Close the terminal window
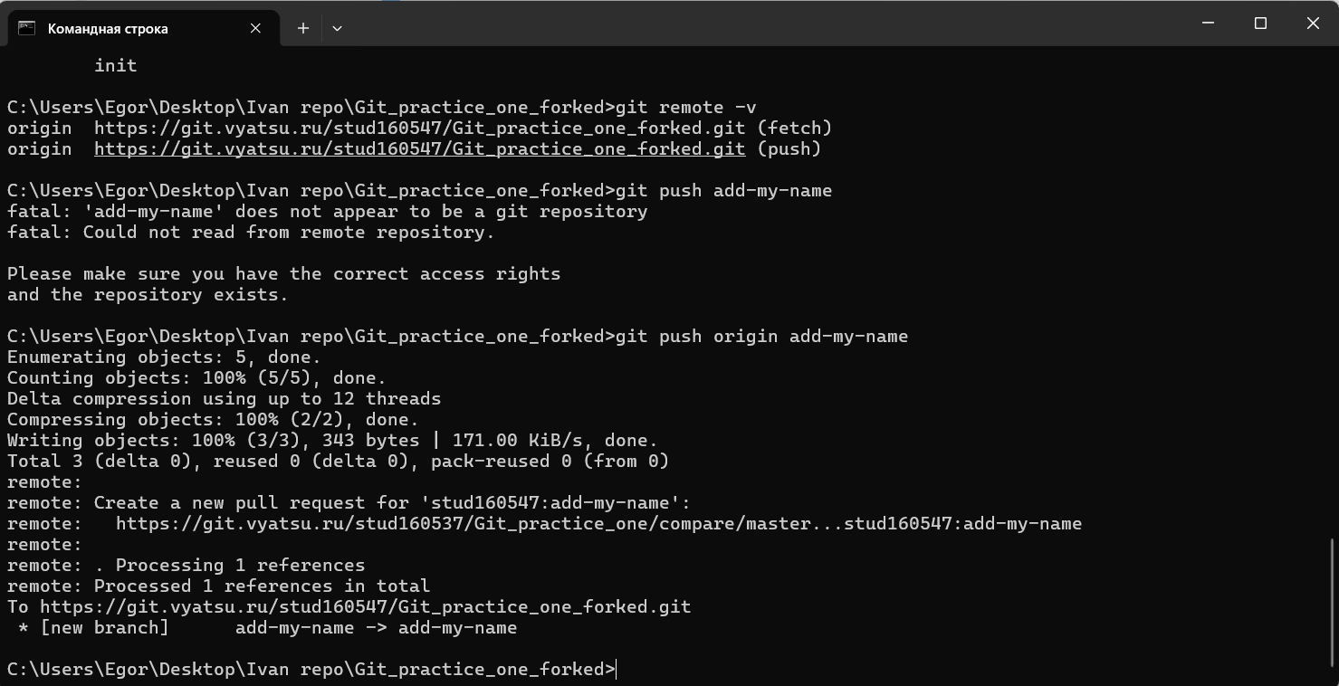This screenshot has width=1339, height=686. pyautogui.click(x=1313, y=24)
